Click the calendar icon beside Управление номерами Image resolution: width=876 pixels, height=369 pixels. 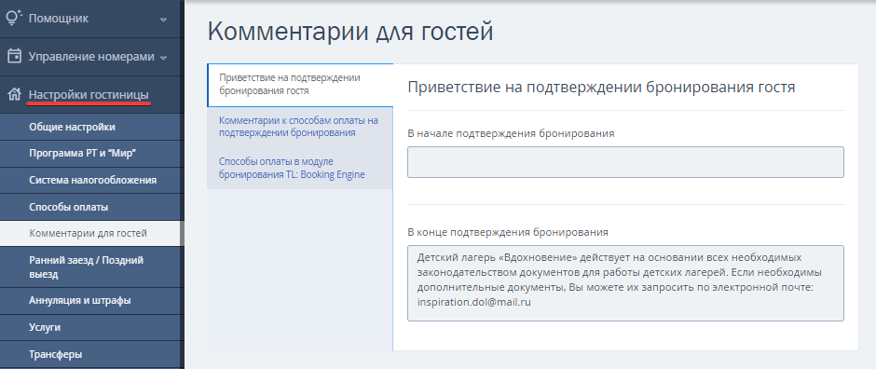tap(15, 57)
